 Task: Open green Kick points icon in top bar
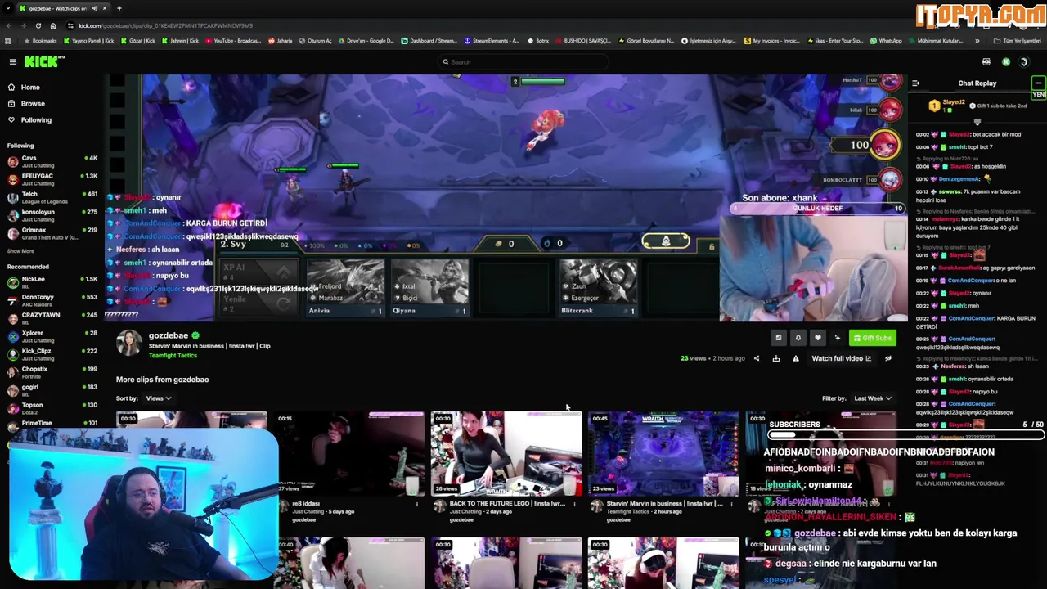(1005, 62)
